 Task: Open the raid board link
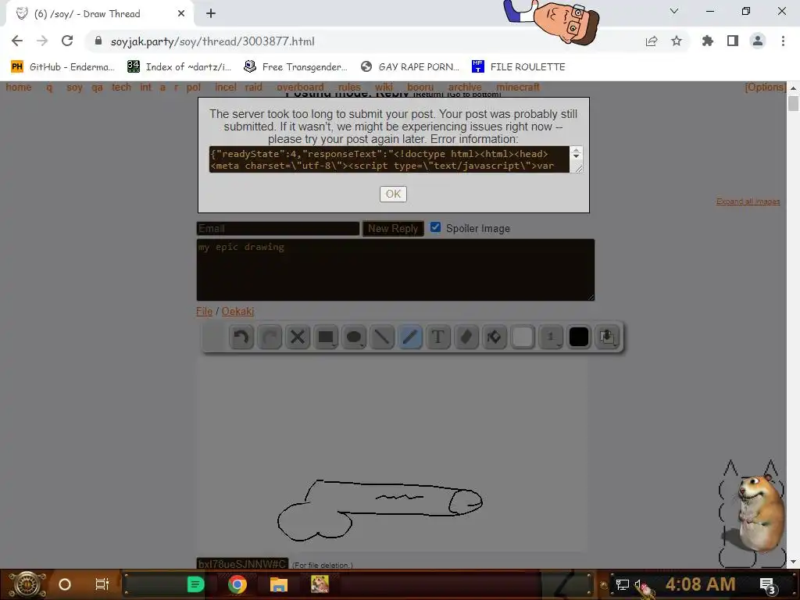click(x=254, y=87)
